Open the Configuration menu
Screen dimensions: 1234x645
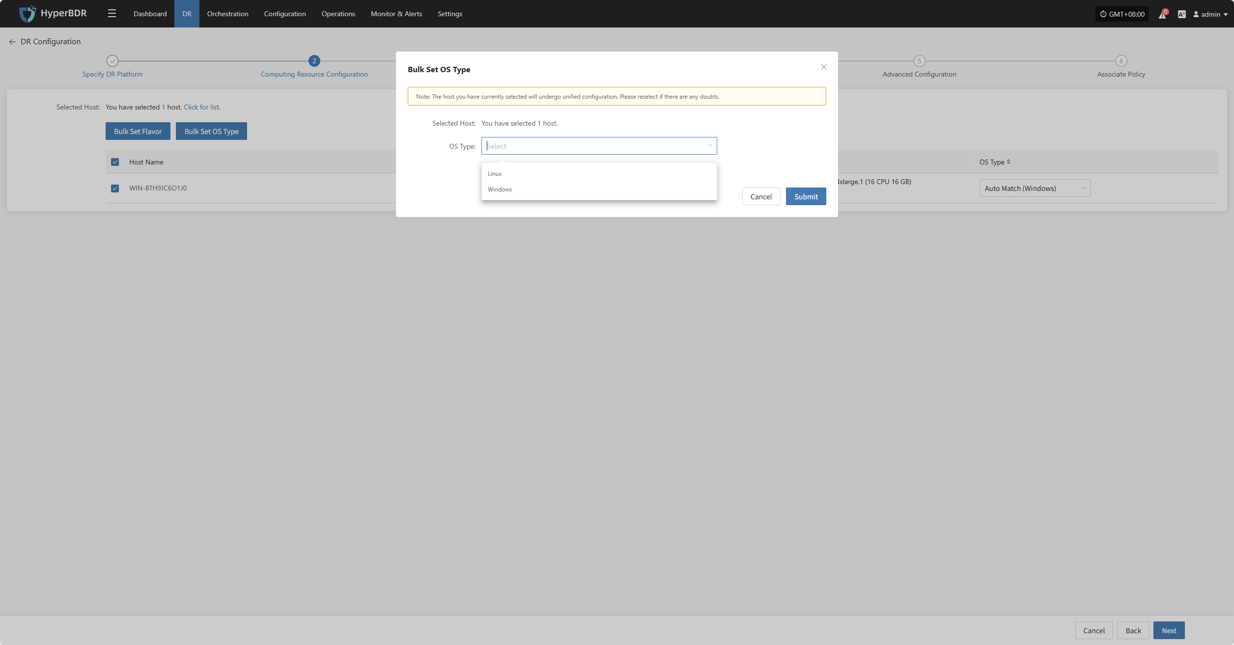[285, 14]
